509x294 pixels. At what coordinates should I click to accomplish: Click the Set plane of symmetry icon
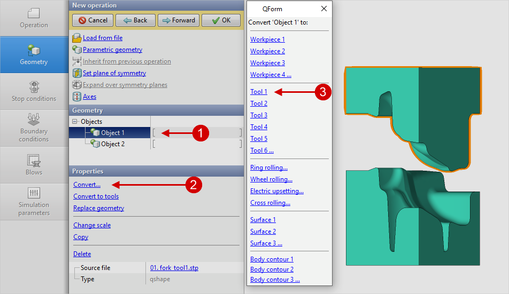76,73
